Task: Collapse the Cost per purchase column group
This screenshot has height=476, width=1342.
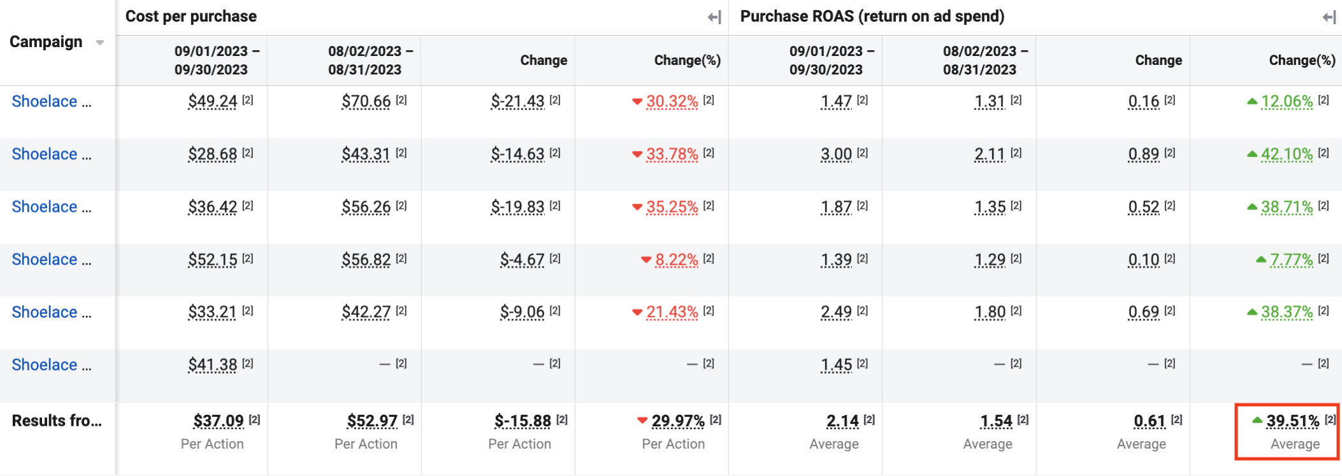Action: pos(714,17)
